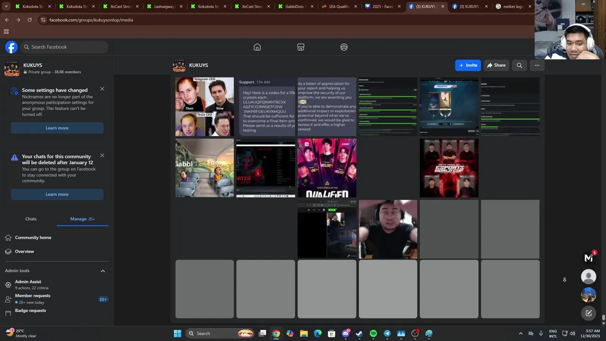Open the apps grid icon on bookmarks bar
The width and height of the screenshot is (606, 341).
tap(6, 32)
